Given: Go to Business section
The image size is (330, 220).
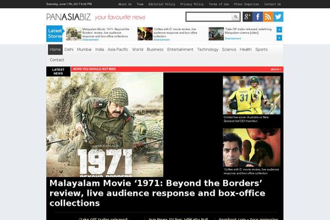Looking at the screenshot, I should click(155, 50).
